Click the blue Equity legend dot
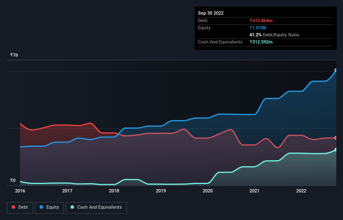The image size is (343, 220). [41, 207]
